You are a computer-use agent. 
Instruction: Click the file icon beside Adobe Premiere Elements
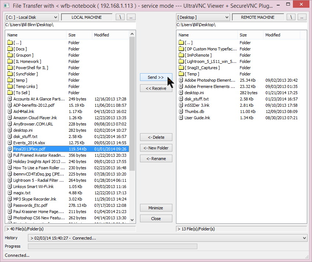pyautogui.click(x=181, y=86)
